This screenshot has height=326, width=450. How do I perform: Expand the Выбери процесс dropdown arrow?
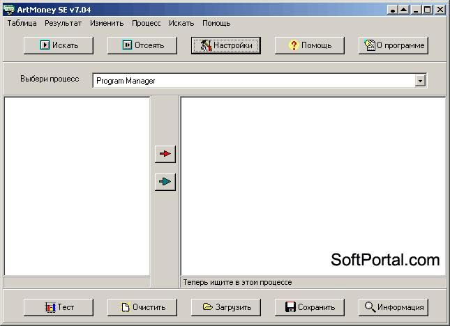[x=420, y=81]
